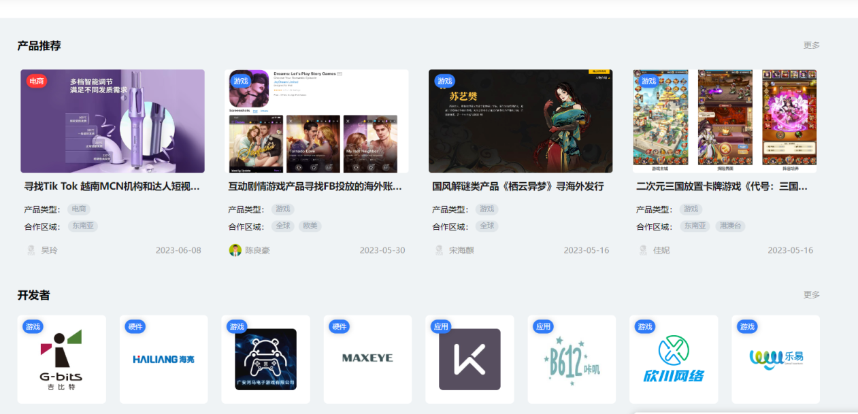Open title 国风解谜类产品《栖云异梦》寻海外发行
The height and width of the screenshot is (414, 858).
pyautogui.click(x=518, y=186)
